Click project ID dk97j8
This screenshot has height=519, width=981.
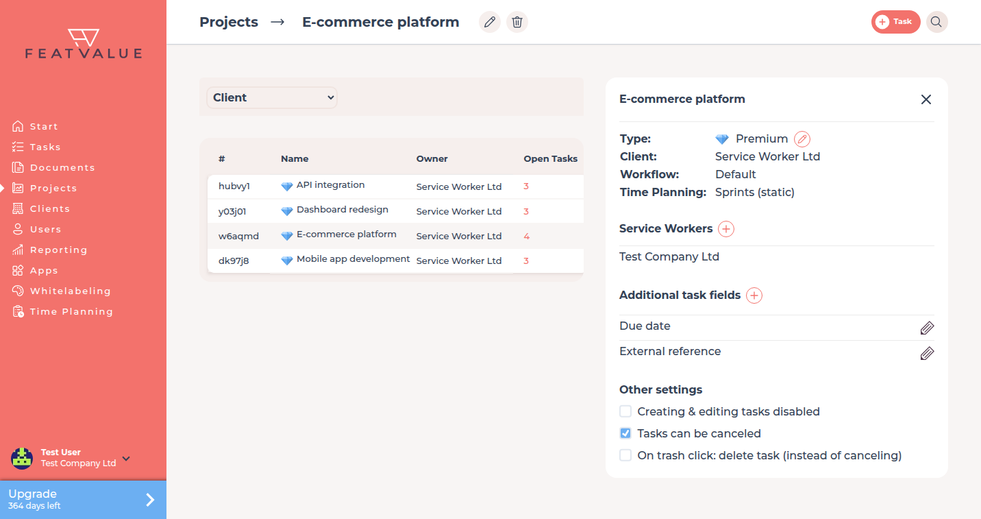(x=234, y=261)
